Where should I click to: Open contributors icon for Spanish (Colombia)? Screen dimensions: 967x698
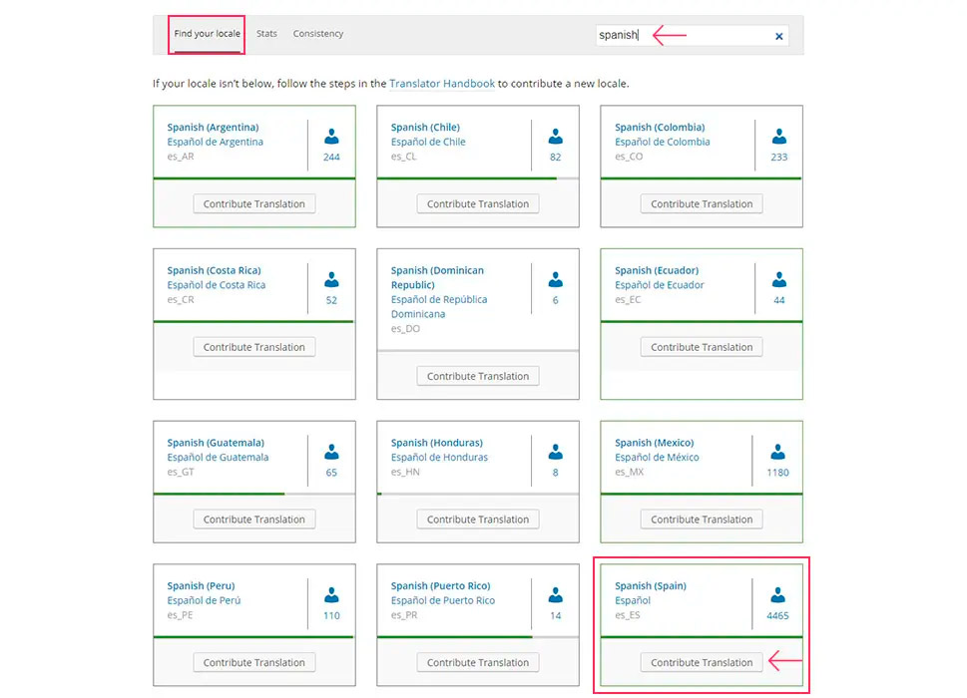coord(778,137)
